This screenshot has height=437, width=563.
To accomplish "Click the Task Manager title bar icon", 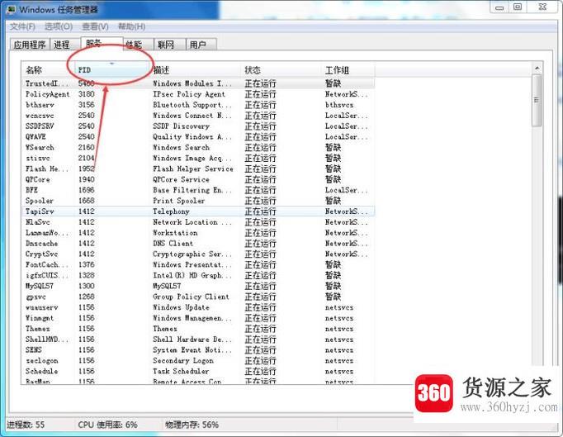I will click(12, 9).
